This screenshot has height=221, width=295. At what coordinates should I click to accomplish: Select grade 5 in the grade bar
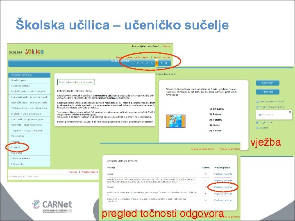pyautogui.click(x=152, y=63)
